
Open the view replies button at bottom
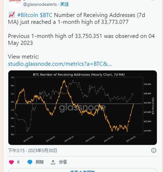click(x=83, y=170)
